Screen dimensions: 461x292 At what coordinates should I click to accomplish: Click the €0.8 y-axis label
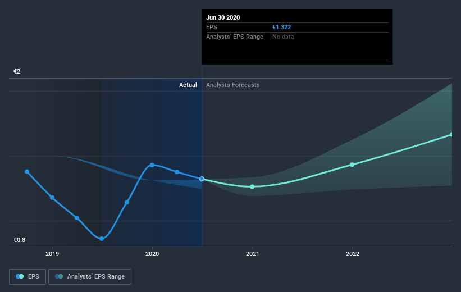tap(20, 240)
